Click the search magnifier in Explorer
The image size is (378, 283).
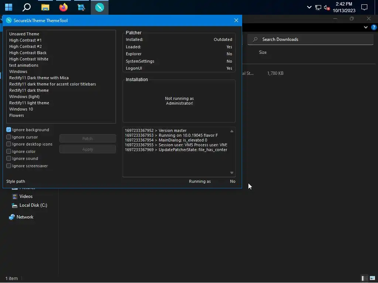255,39
